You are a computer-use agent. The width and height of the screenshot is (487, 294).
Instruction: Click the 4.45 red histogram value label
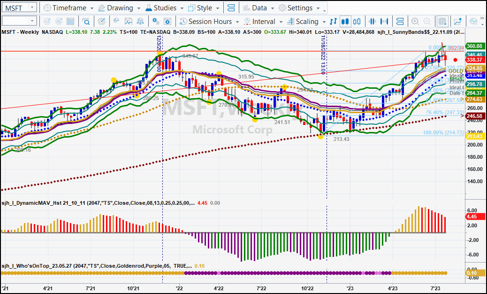click(x=476, y=217)
